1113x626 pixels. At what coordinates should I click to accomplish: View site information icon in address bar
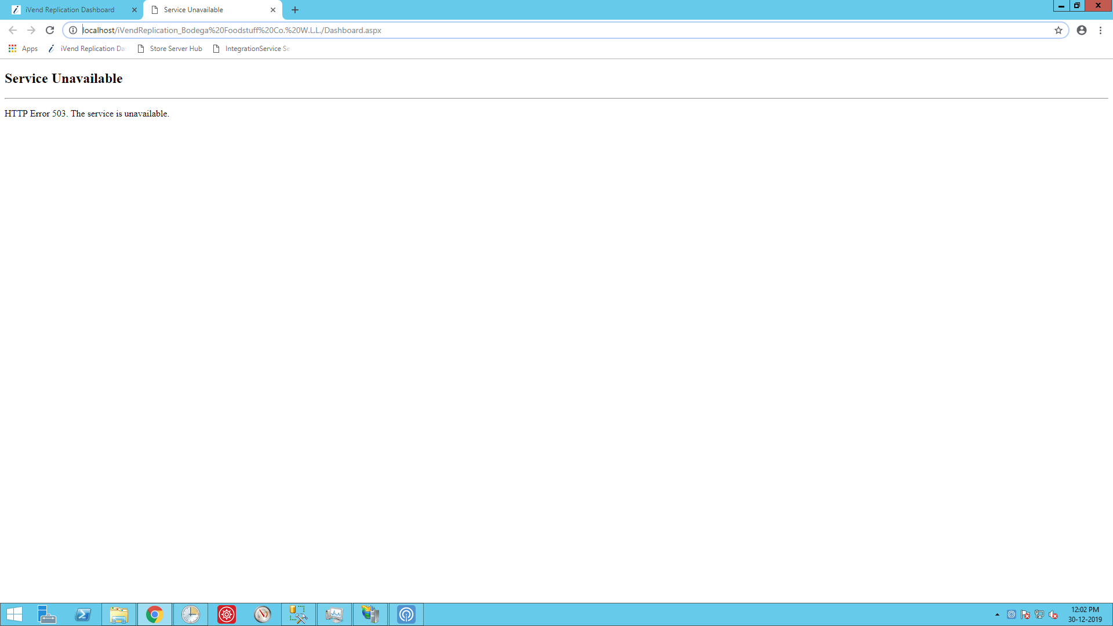coord(73,30)
